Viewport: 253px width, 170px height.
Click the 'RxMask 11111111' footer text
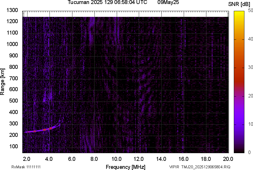tap(26, 167)
